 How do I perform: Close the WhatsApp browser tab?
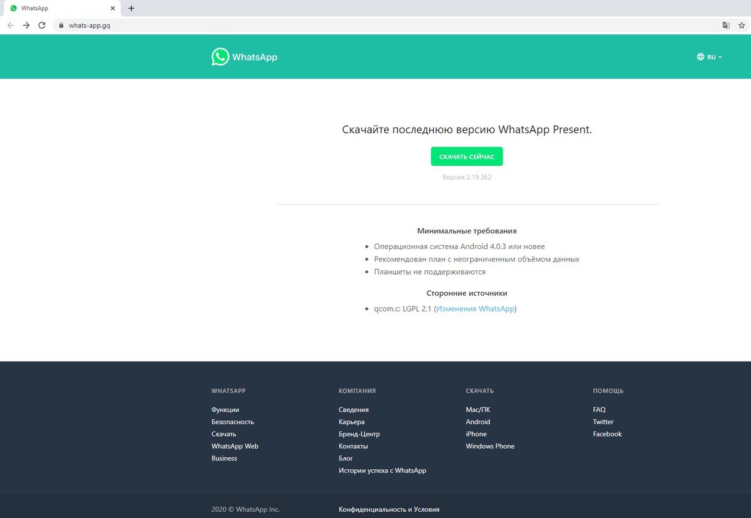tap(113, 8)
